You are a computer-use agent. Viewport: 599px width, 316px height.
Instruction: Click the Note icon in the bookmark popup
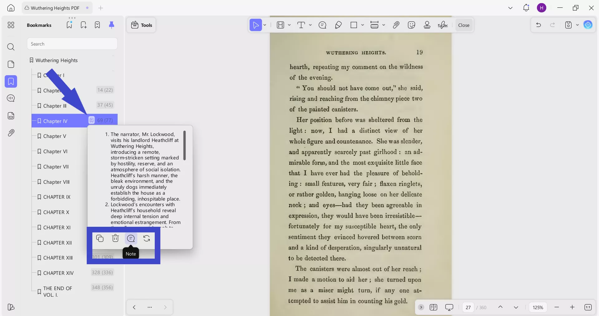click(x=131, y=239)
